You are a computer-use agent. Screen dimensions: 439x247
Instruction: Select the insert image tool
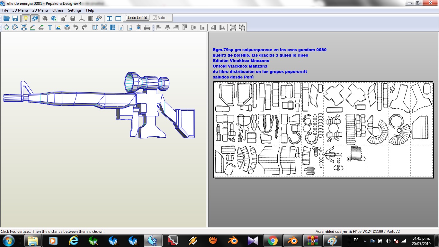(58, 27)
